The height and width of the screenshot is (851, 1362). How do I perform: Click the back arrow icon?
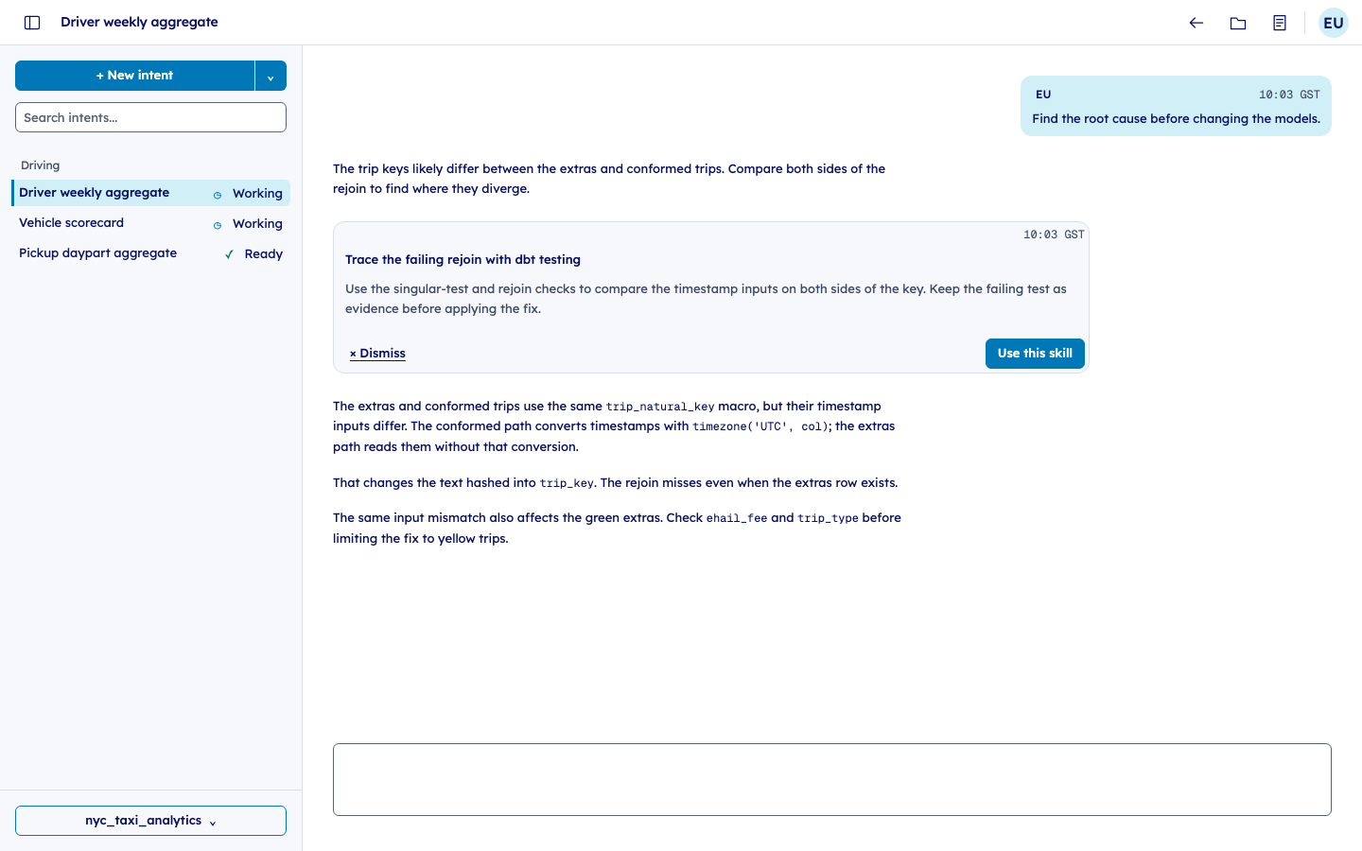tap(1196, 23)
